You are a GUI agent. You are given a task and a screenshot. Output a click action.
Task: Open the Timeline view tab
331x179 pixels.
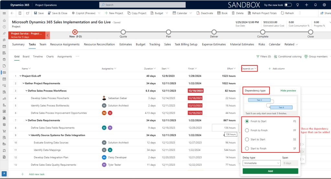tap(38, 57)
